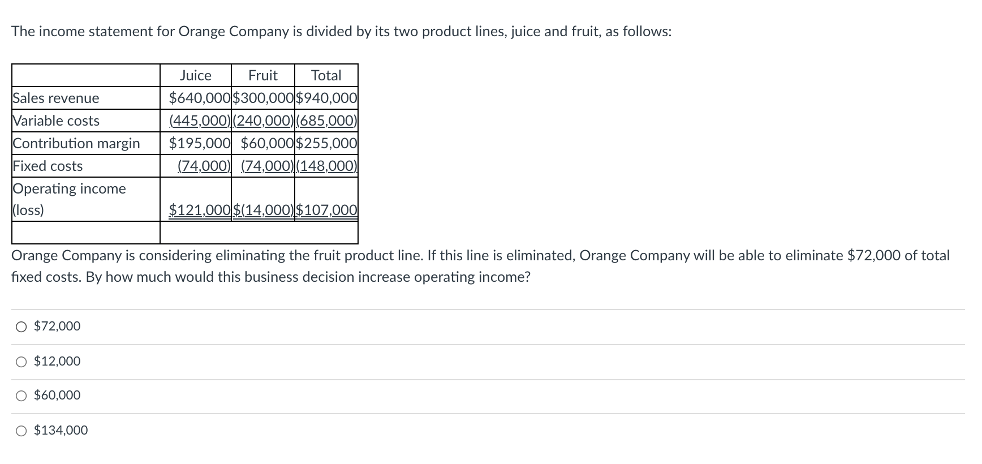This screenshot has height=464, width=982.
Task: Click the $640,000 sales revenue cell
Action: click(198, 98)
